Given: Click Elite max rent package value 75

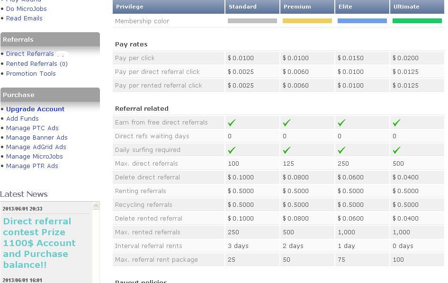Looking at the screenshot, I should [341, 259].
